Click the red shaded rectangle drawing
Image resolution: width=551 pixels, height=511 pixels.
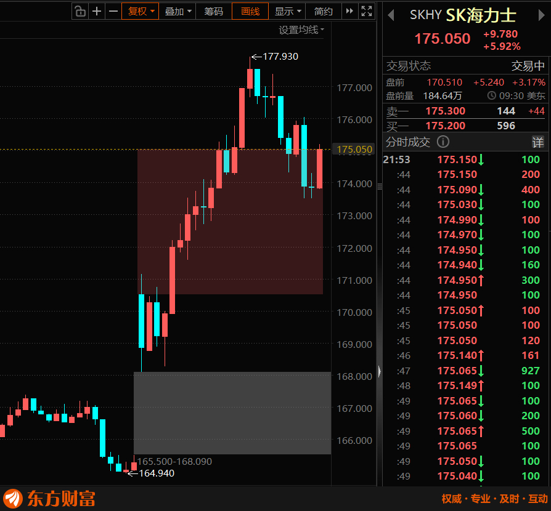230,222
